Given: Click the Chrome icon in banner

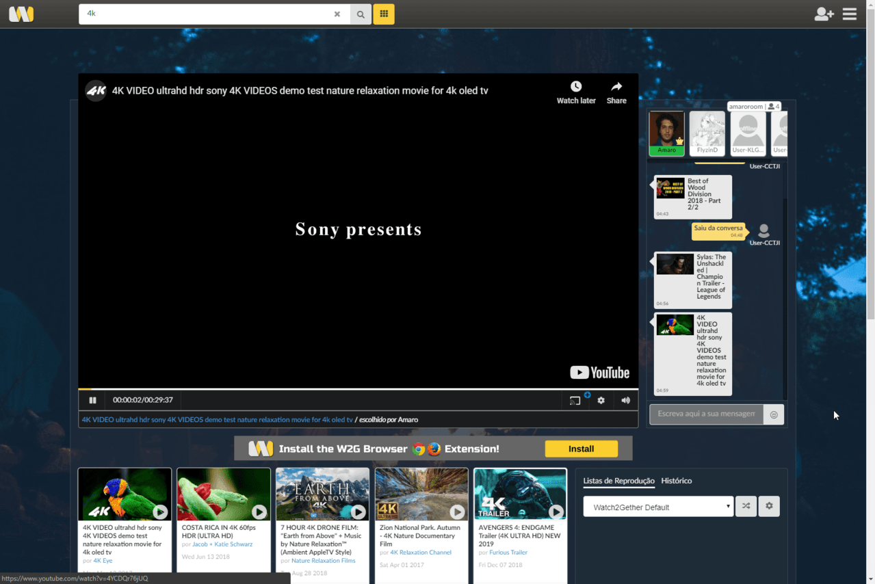Looking at the screenshot, I should tap(419, 449).
